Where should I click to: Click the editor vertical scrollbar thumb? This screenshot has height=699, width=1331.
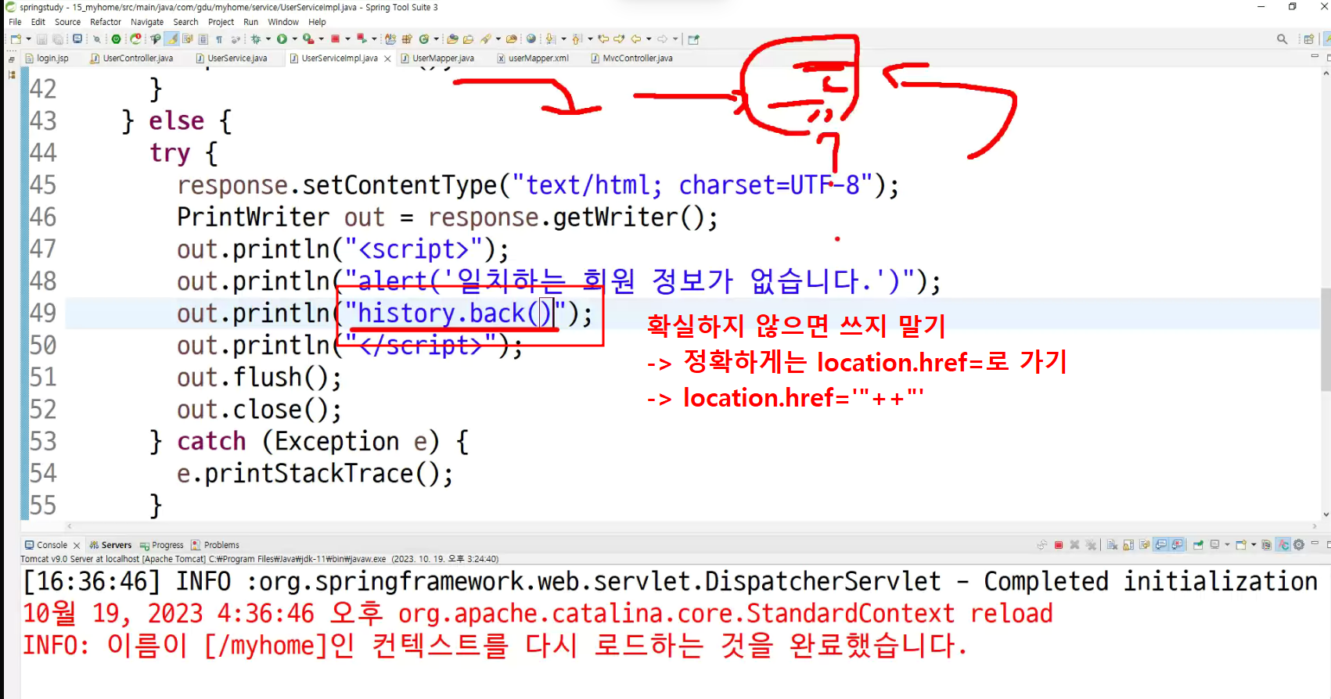coord(1326,339)
